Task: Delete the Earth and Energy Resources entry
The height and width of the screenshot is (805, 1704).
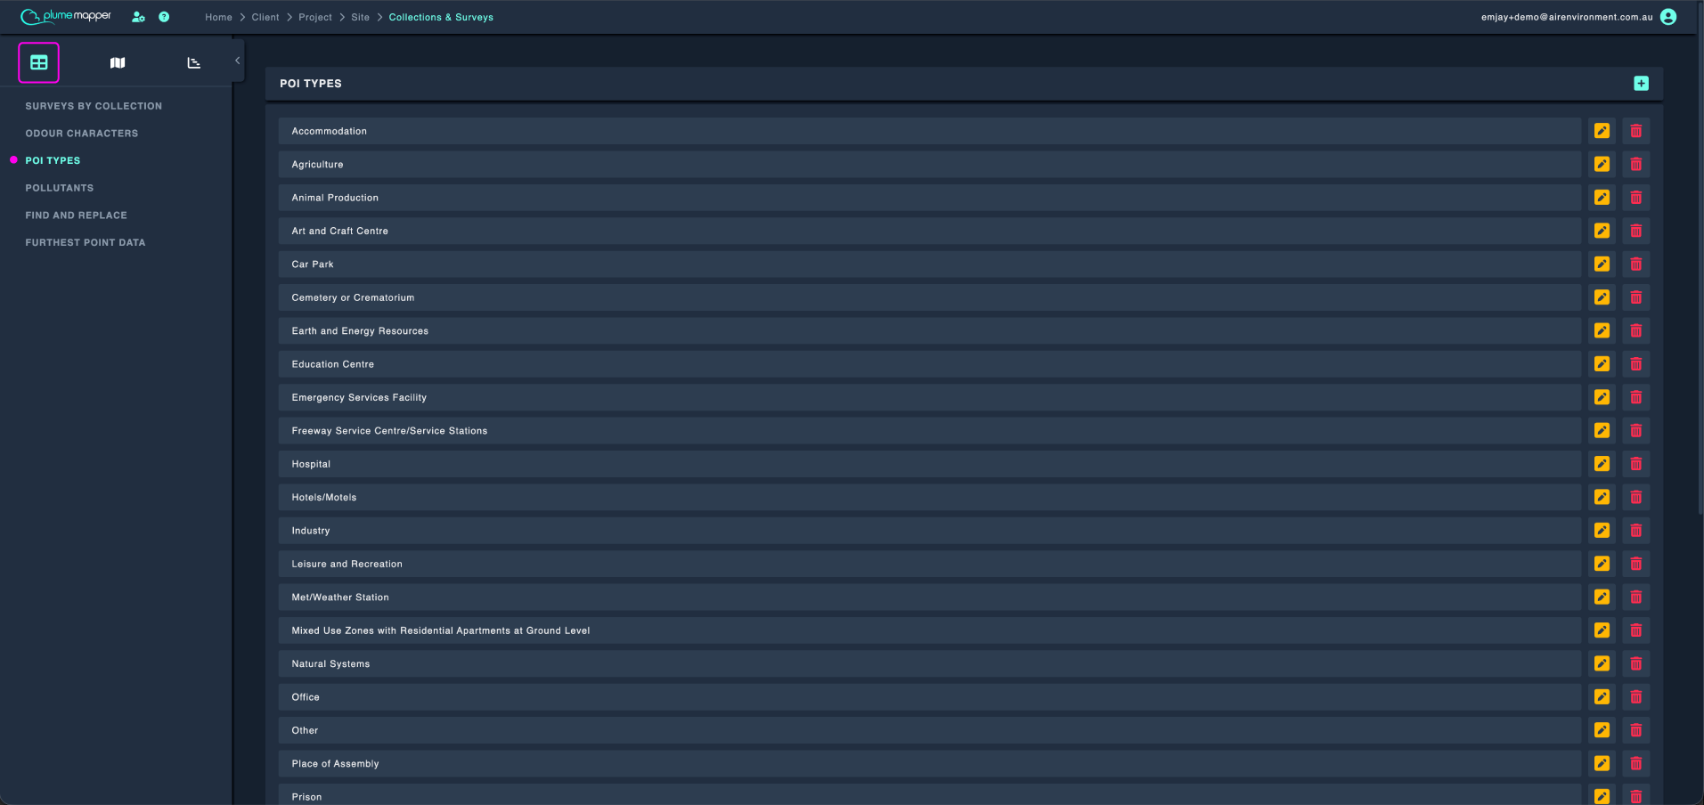Action: [x=1636, y=330]
